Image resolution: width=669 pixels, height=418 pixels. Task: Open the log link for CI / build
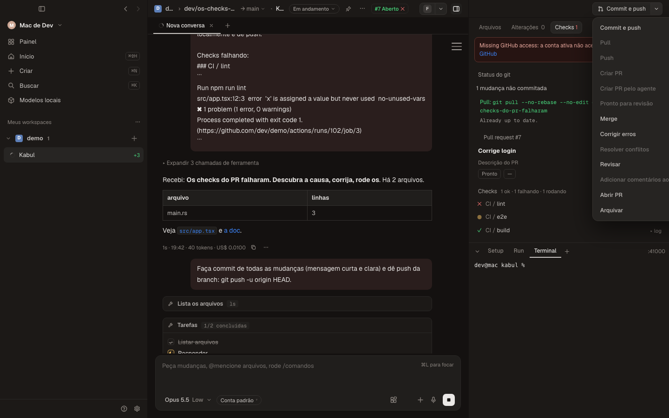[656, 231]
